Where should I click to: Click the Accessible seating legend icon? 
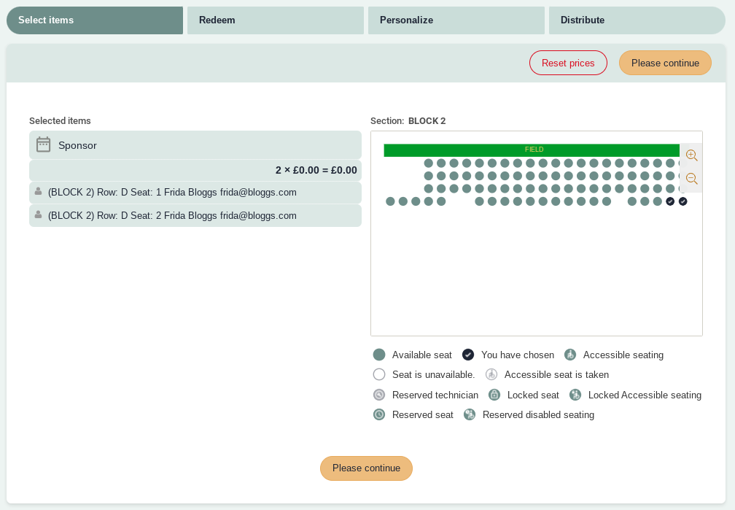tap(570, 355)
